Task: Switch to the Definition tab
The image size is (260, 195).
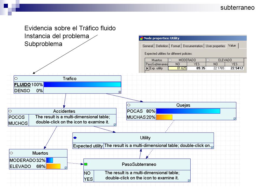Action: (162, 46)
